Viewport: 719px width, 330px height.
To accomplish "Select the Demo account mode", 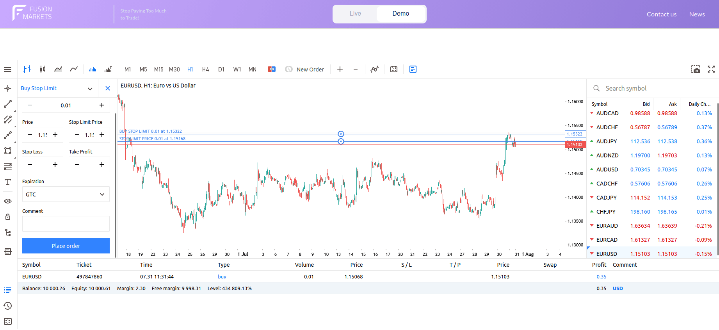I will [x=401, y=14].
